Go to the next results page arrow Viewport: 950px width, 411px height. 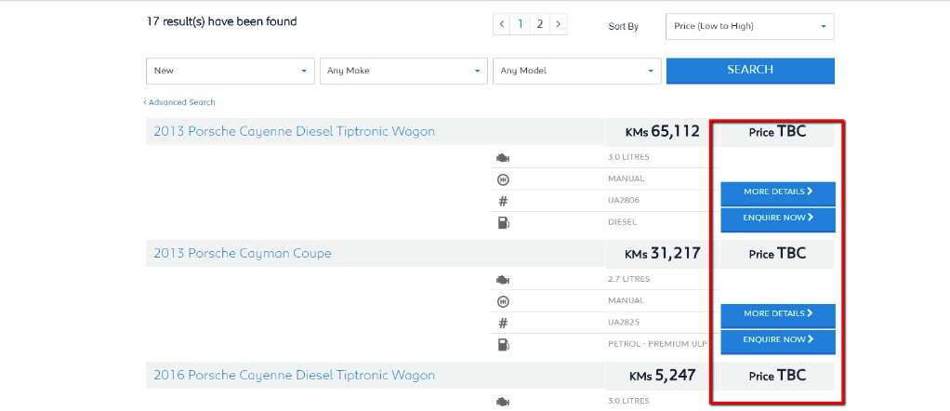[558, 25]
